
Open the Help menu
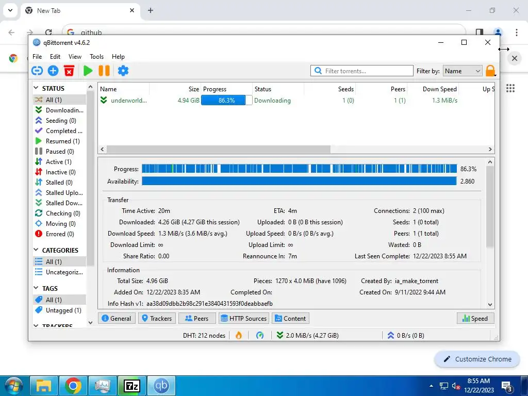pyautogui.click(x=118, y=57)
